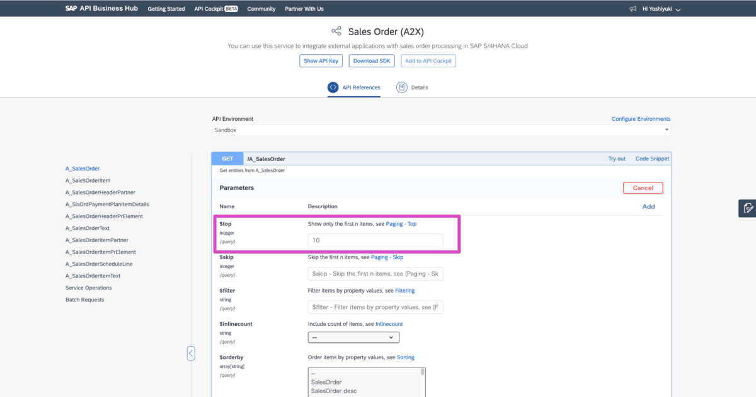Click the $top input field with 10

[x=375, y=240]
